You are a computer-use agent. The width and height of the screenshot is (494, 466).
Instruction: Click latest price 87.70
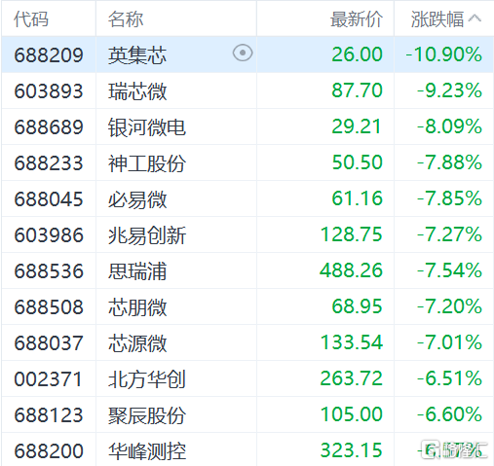point(357,90)
